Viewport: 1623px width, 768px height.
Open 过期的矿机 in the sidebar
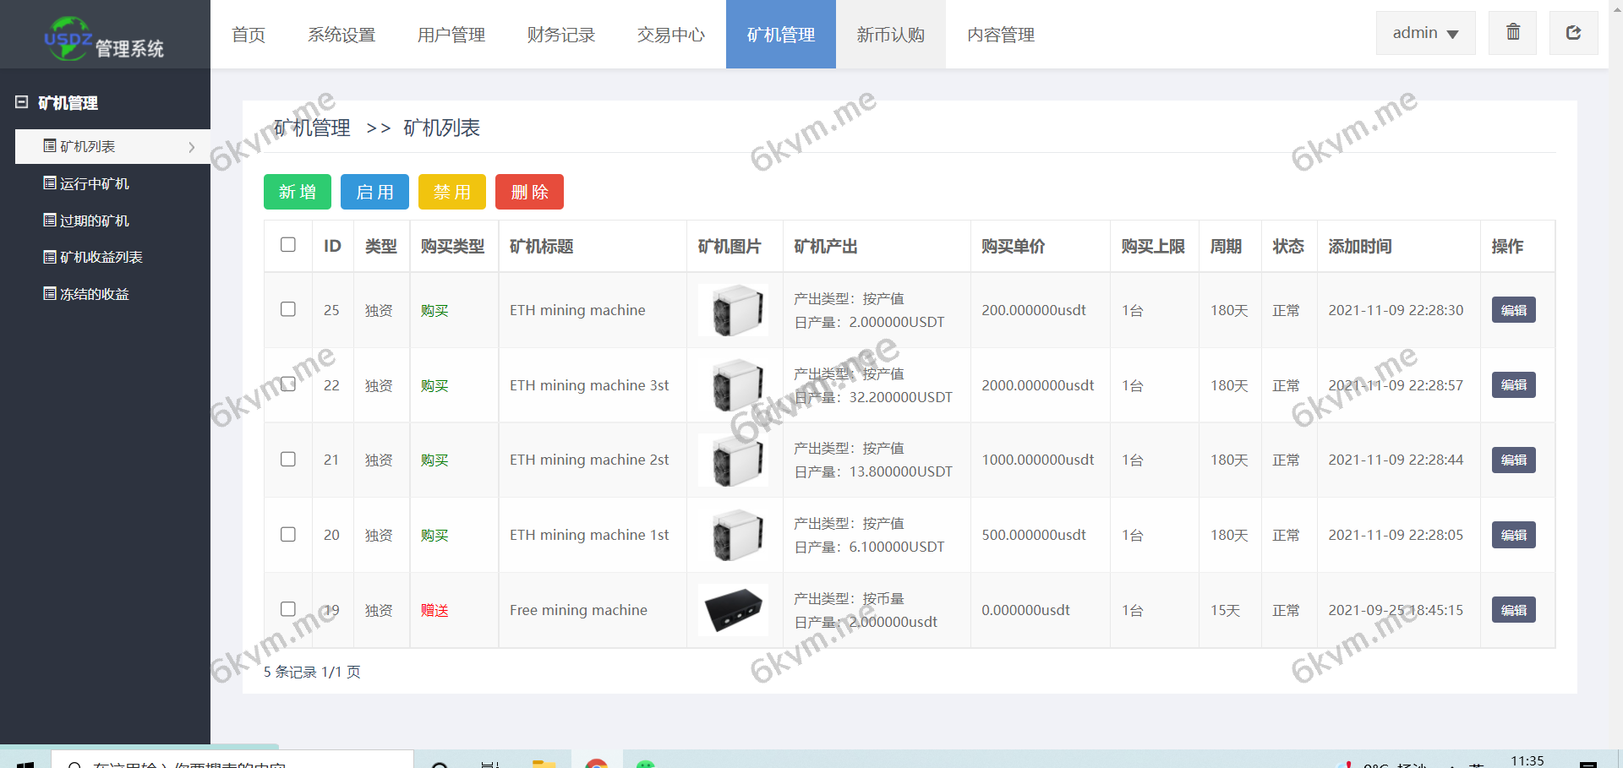tap(48, 220)
